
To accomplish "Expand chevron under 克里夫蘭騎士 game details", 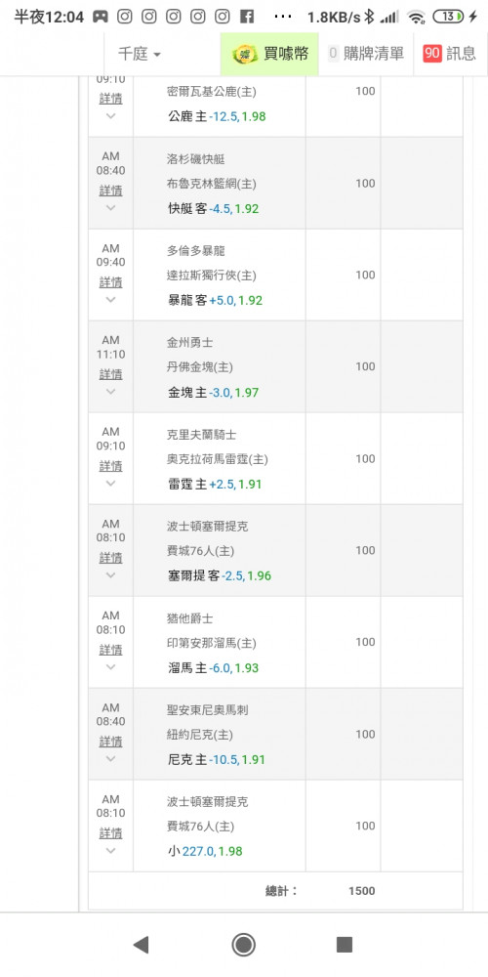I will pyautogui.click(x=111, y=483).
